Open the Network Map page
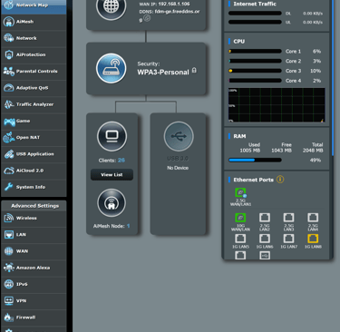This screenshot has height=332, width=340. pos(34,6)
